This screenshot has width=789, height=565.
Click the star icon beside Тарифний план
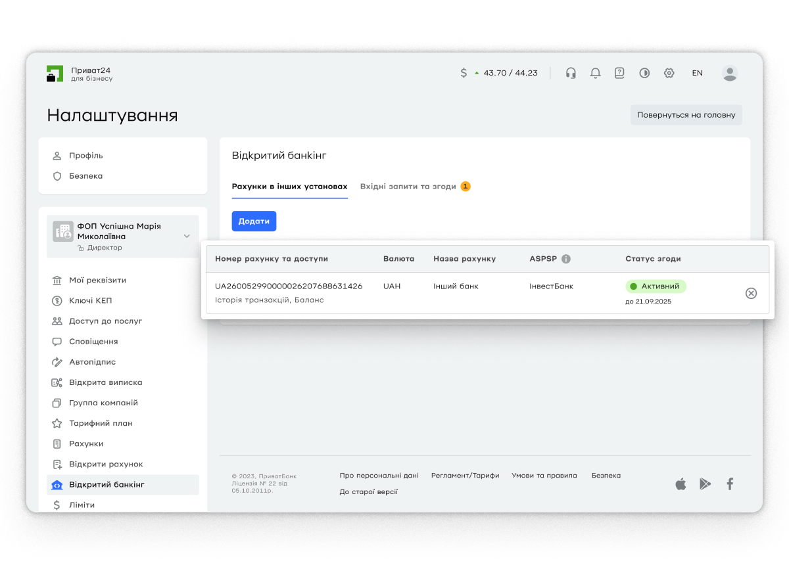point(57,423)
